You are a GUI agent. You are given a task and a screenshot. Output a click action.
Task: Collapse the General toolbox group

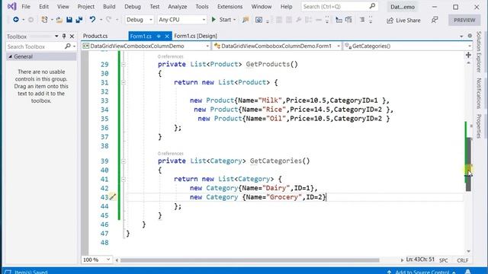[10, 56]
